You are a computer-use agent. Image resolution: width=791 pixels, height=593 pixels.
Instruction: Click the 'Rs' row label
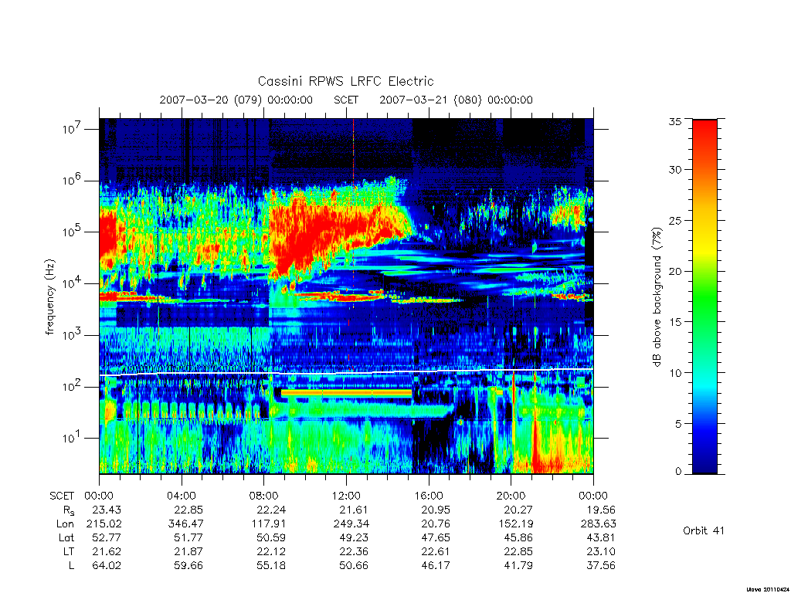tap(68, 510)
